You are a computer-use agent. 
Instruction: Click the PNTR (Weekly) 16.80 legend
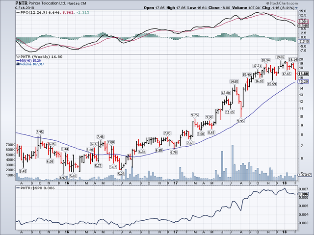click(41, 57)
